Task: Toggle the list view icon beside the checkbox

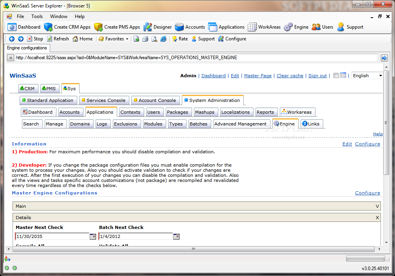Action: pos(343,75)
